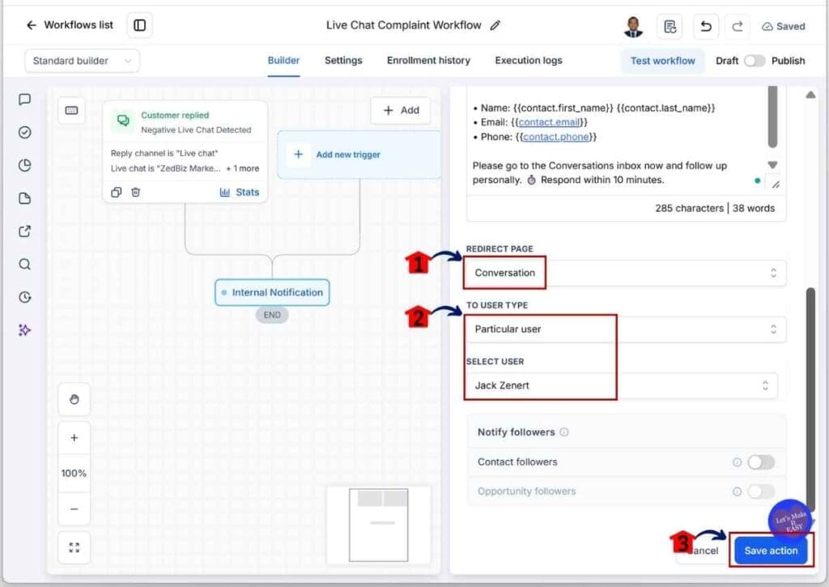Open chat icon in left sidebar
This screenshot has height=587, width=829.
(25, 100)
